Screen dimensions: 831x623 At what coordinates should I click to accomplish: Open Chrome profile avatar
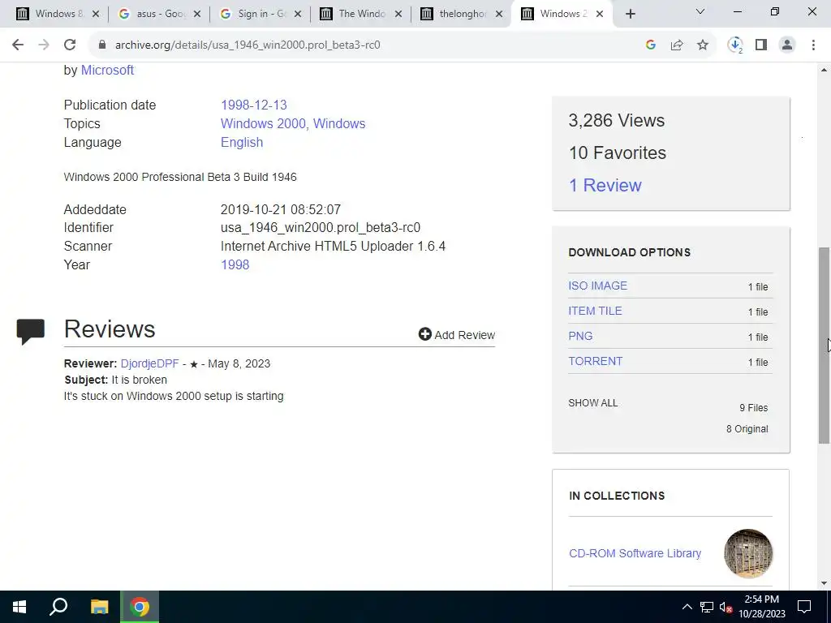point(787,45)
